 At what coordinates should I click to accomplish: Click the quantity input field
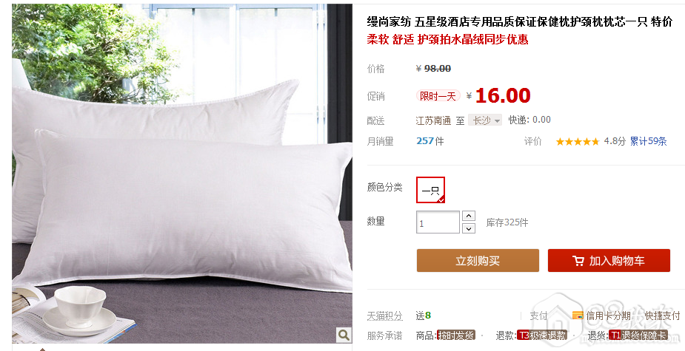[438, 222]
